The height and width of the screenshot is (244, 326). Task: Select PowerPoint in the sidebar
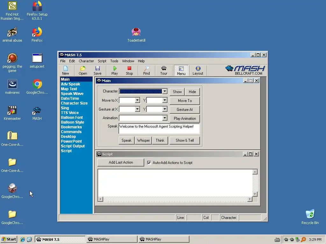[x=71, y=141]
